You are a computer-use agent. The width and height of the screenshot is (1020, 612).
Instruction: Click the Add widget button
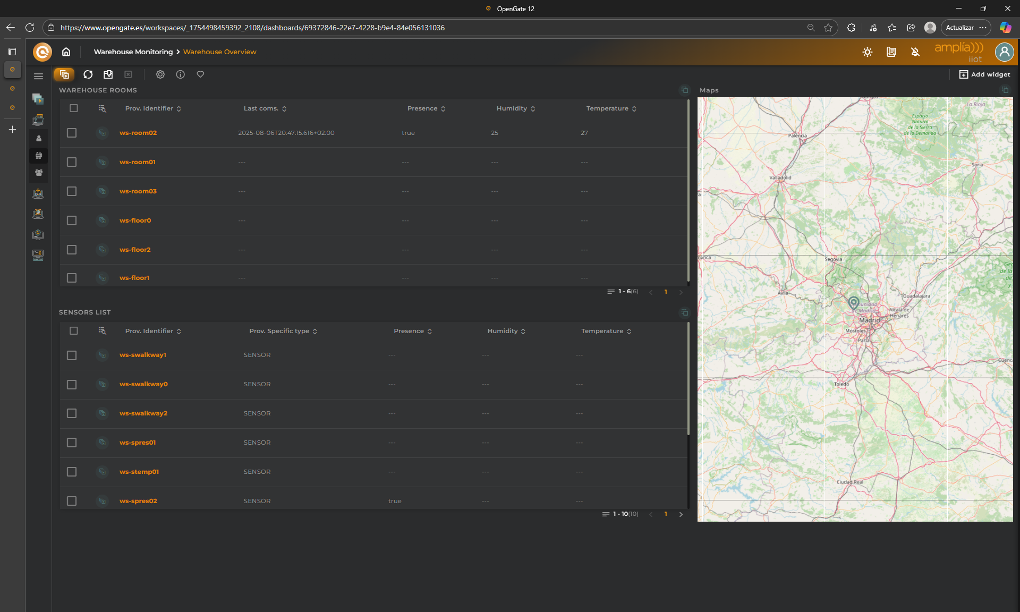click(x=984, y=74)
